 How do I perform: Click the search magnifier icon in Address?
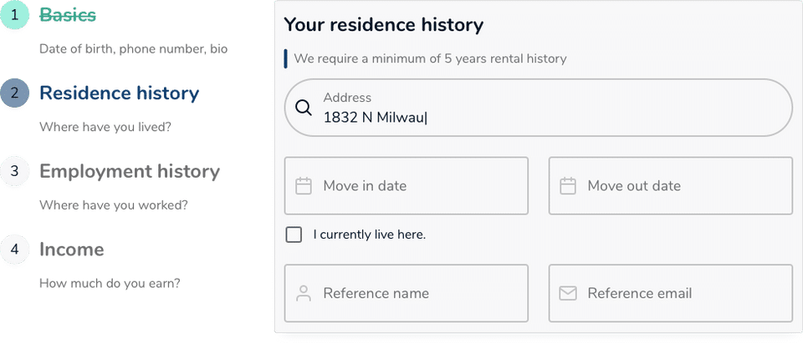point(304,108)
